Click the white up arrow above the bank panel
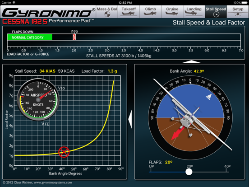The height and width of the screenshot is (187, 249). pos(192,62)
